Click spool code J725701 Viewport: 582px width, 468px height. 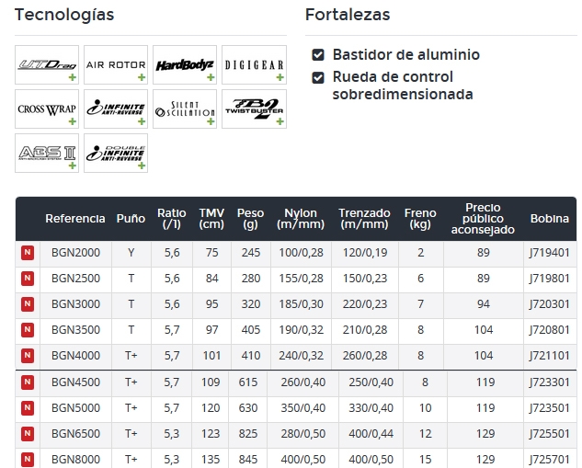point(550,460)
